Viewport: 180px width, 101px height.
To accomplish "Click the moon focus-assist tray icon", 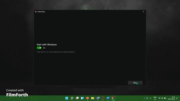I will pos(177,98).
